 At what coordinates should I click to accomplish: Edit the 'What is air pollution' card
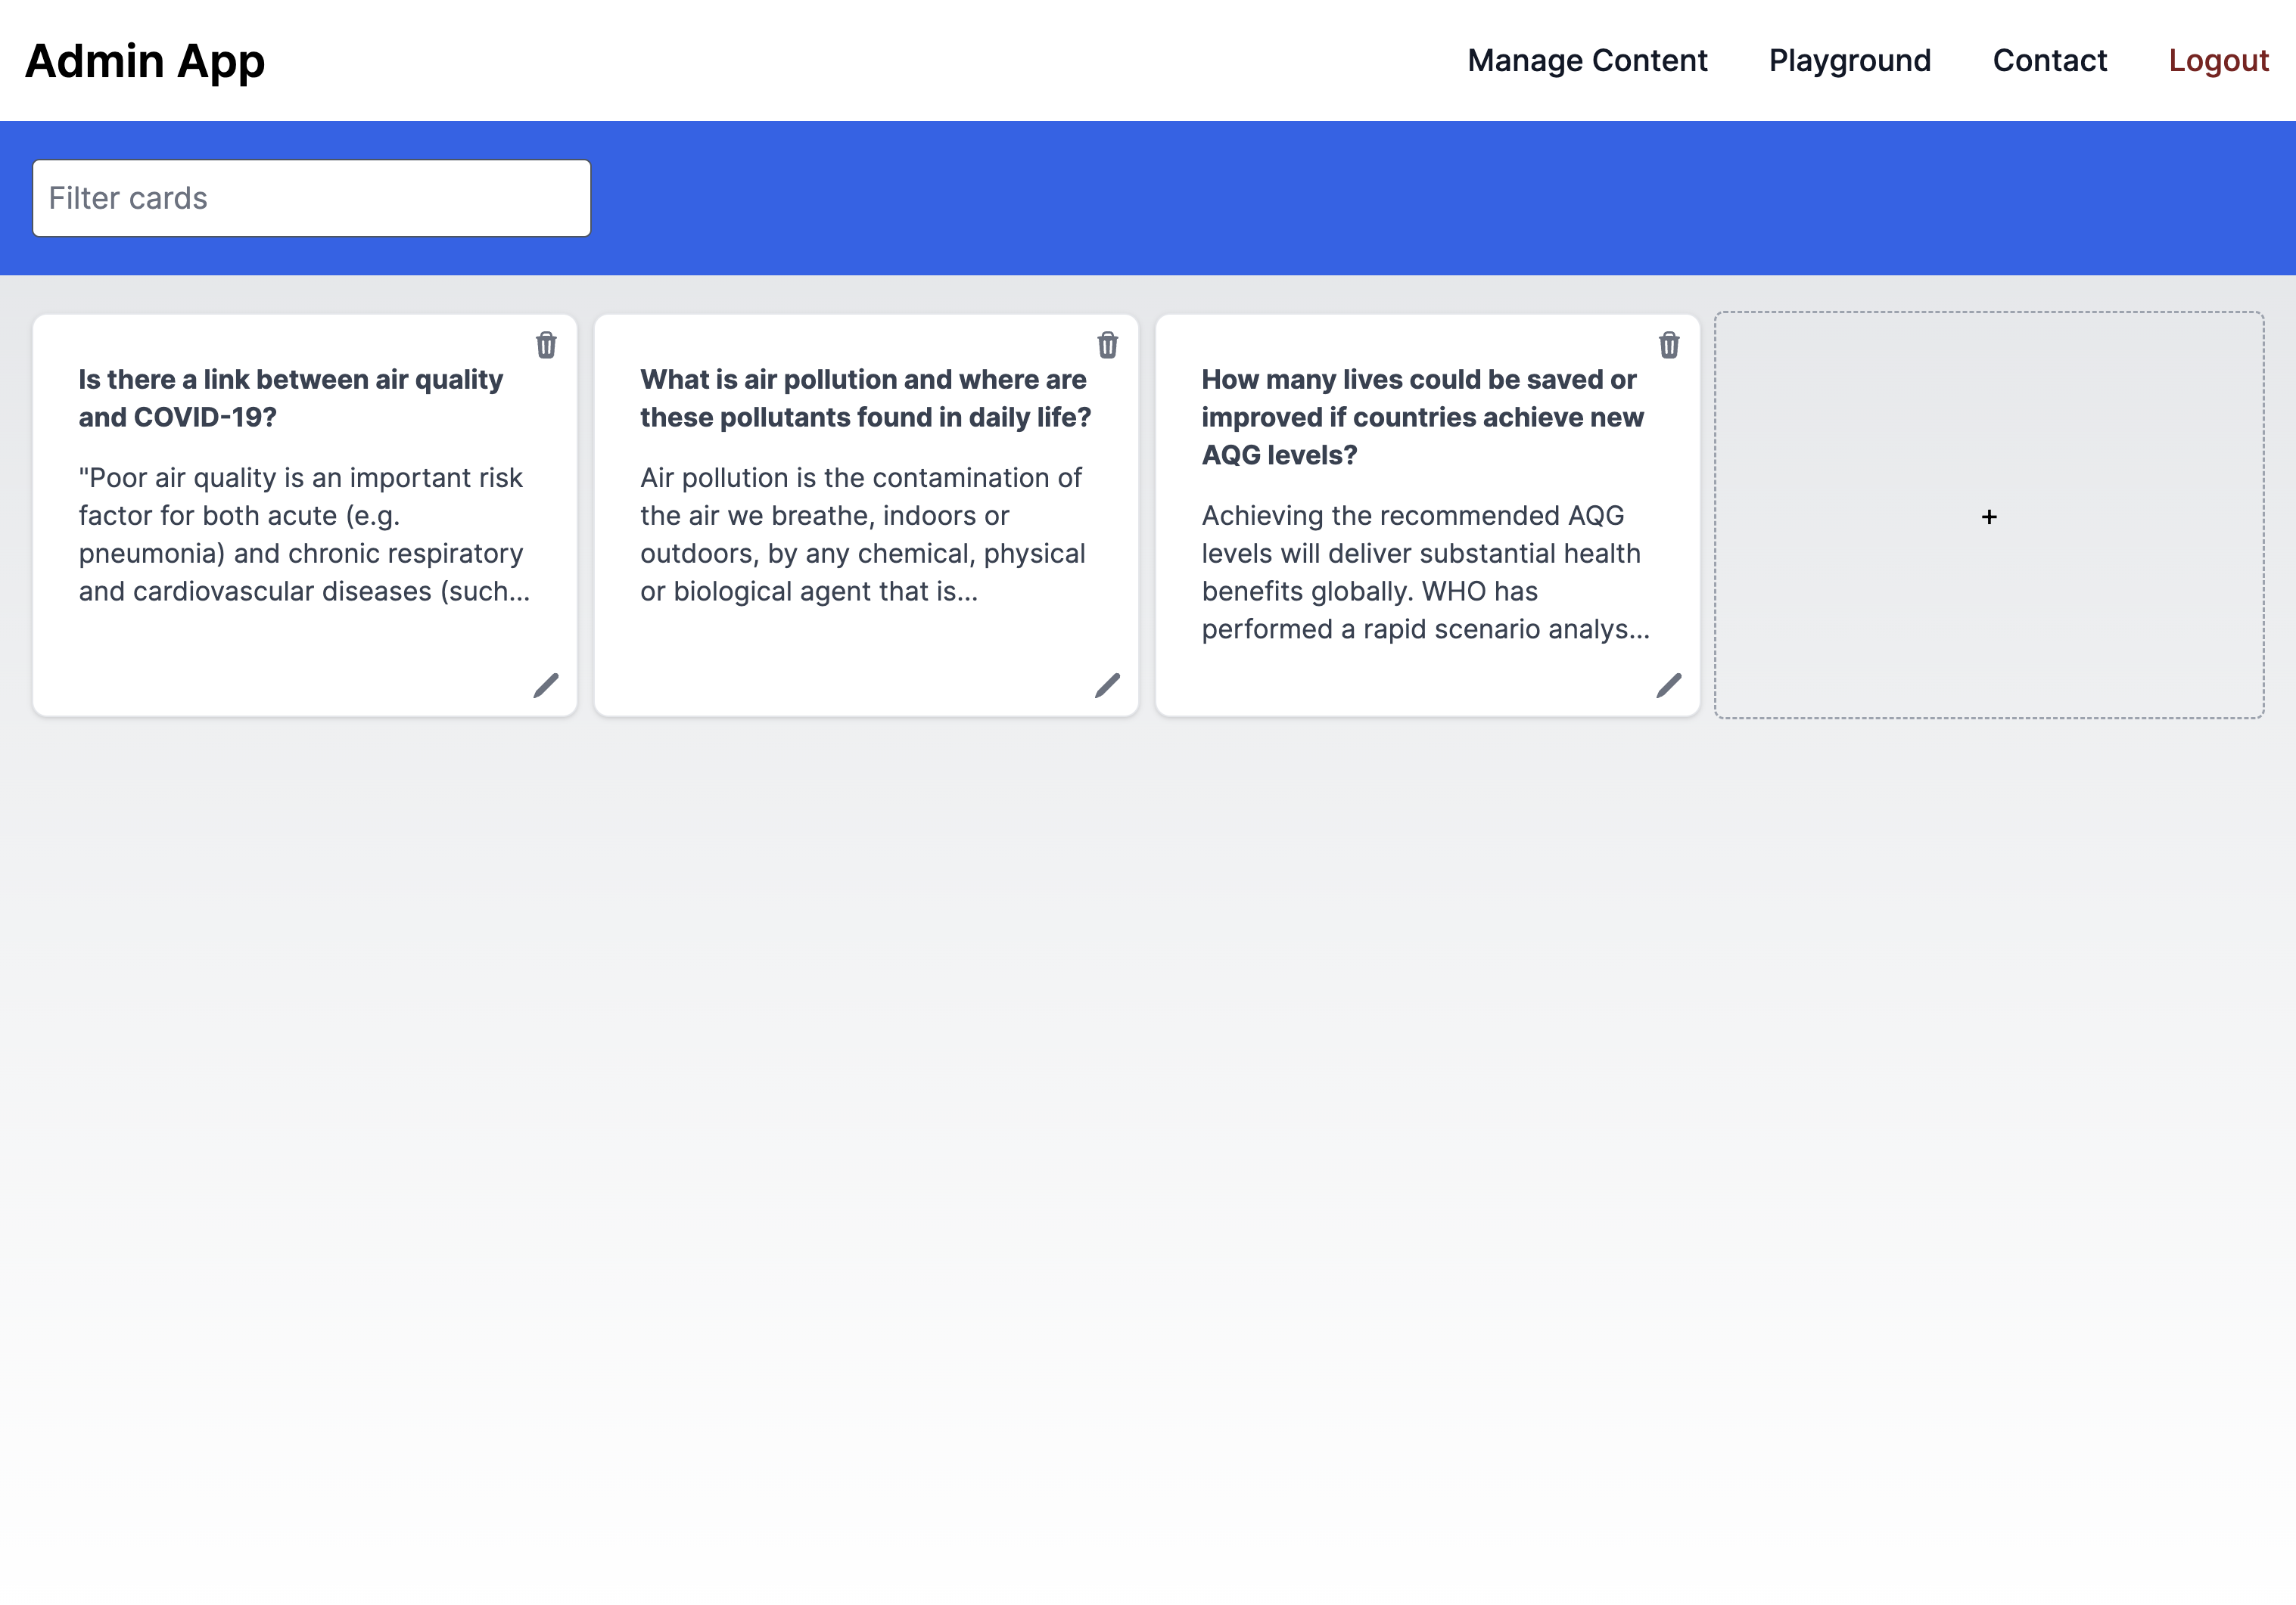(x=1107, y=685)
